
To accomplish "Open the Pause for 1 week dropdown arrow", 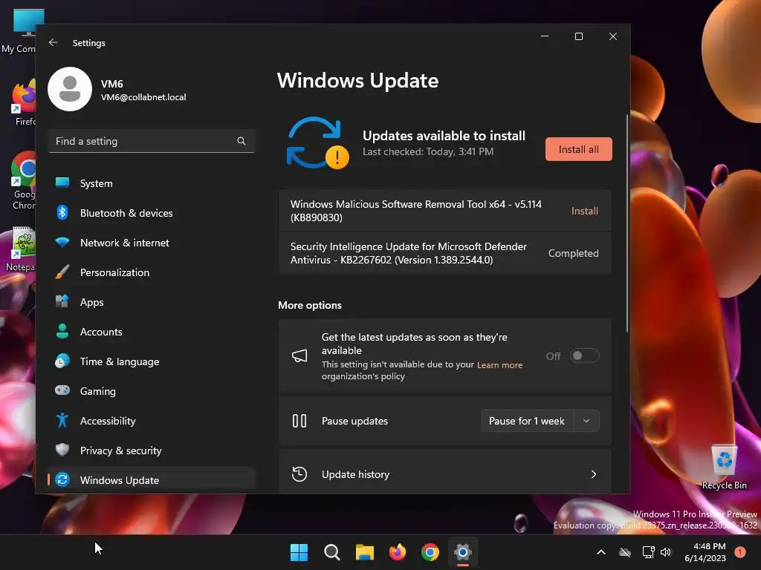I will click(x=586, y=421).
